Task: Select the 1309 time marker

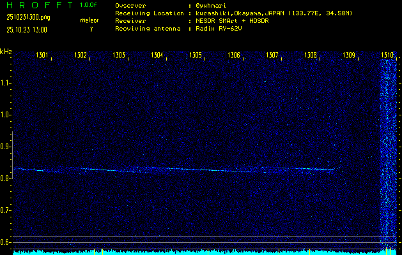Action: pyautogui.click(x=349, y=55)
